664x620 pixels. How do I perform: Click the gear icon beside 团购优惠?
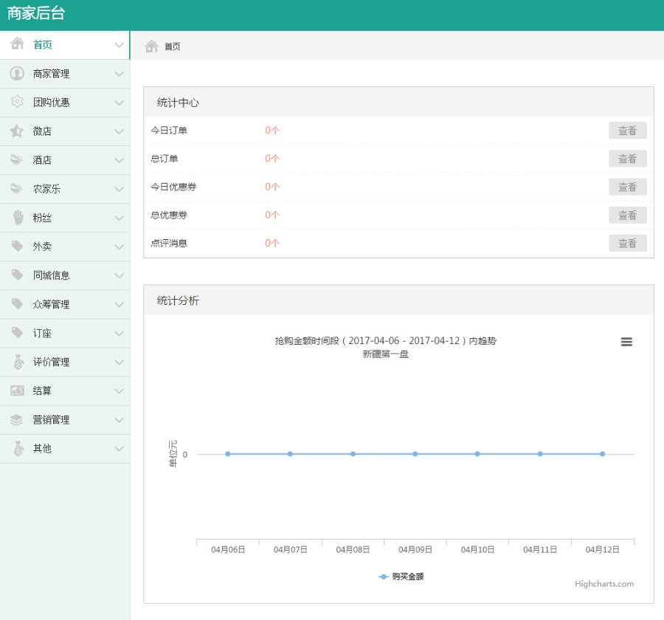tap(16, 103)
